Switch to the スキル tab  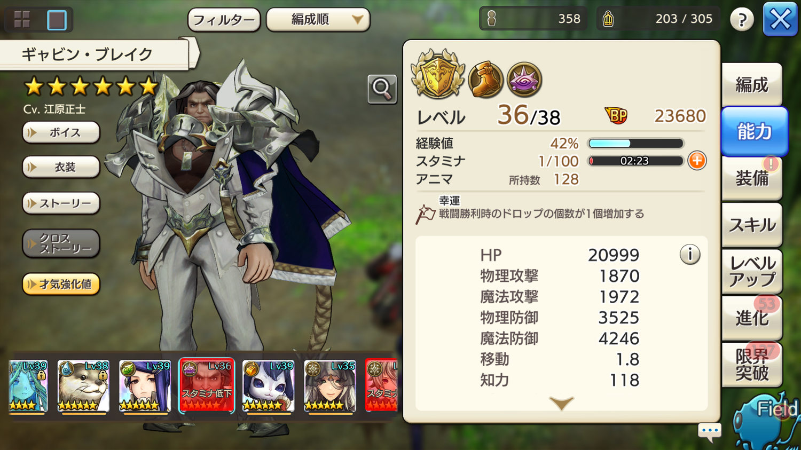(752, 225)
